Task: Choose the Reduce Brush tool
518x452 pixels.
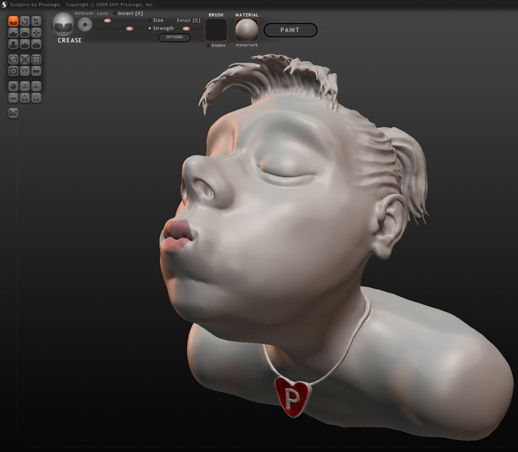Action: [13, 59]
